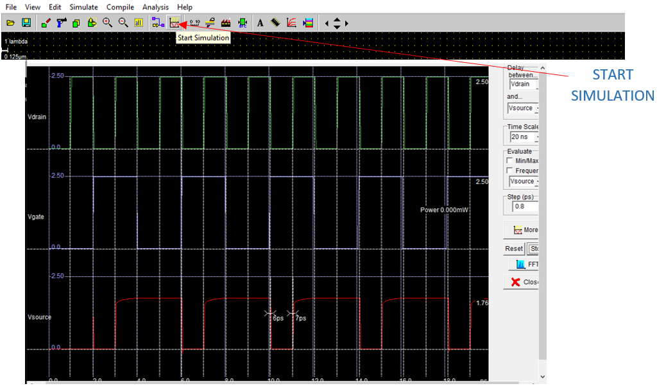This screenshot has height=386, width=657.
Task: Enable the Frequency evaluate checkbox
Action: (510, 171)
